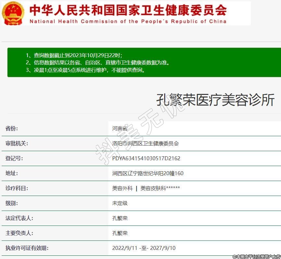The width and height of the screenshot is (281, 259).
Task: Click the registration number starting with PDYA
Action: pos(146,159)
